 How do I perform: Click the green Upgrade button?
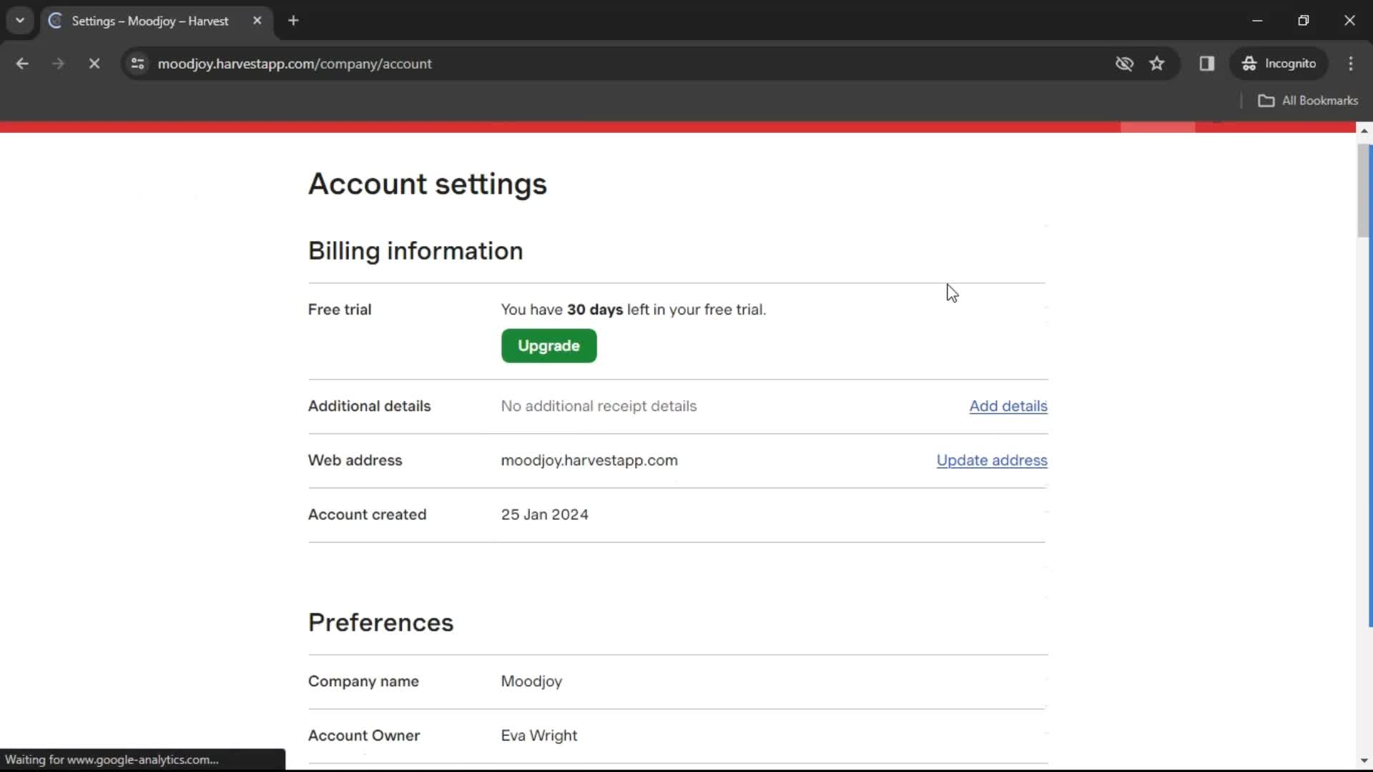click(x=548, y=346)
